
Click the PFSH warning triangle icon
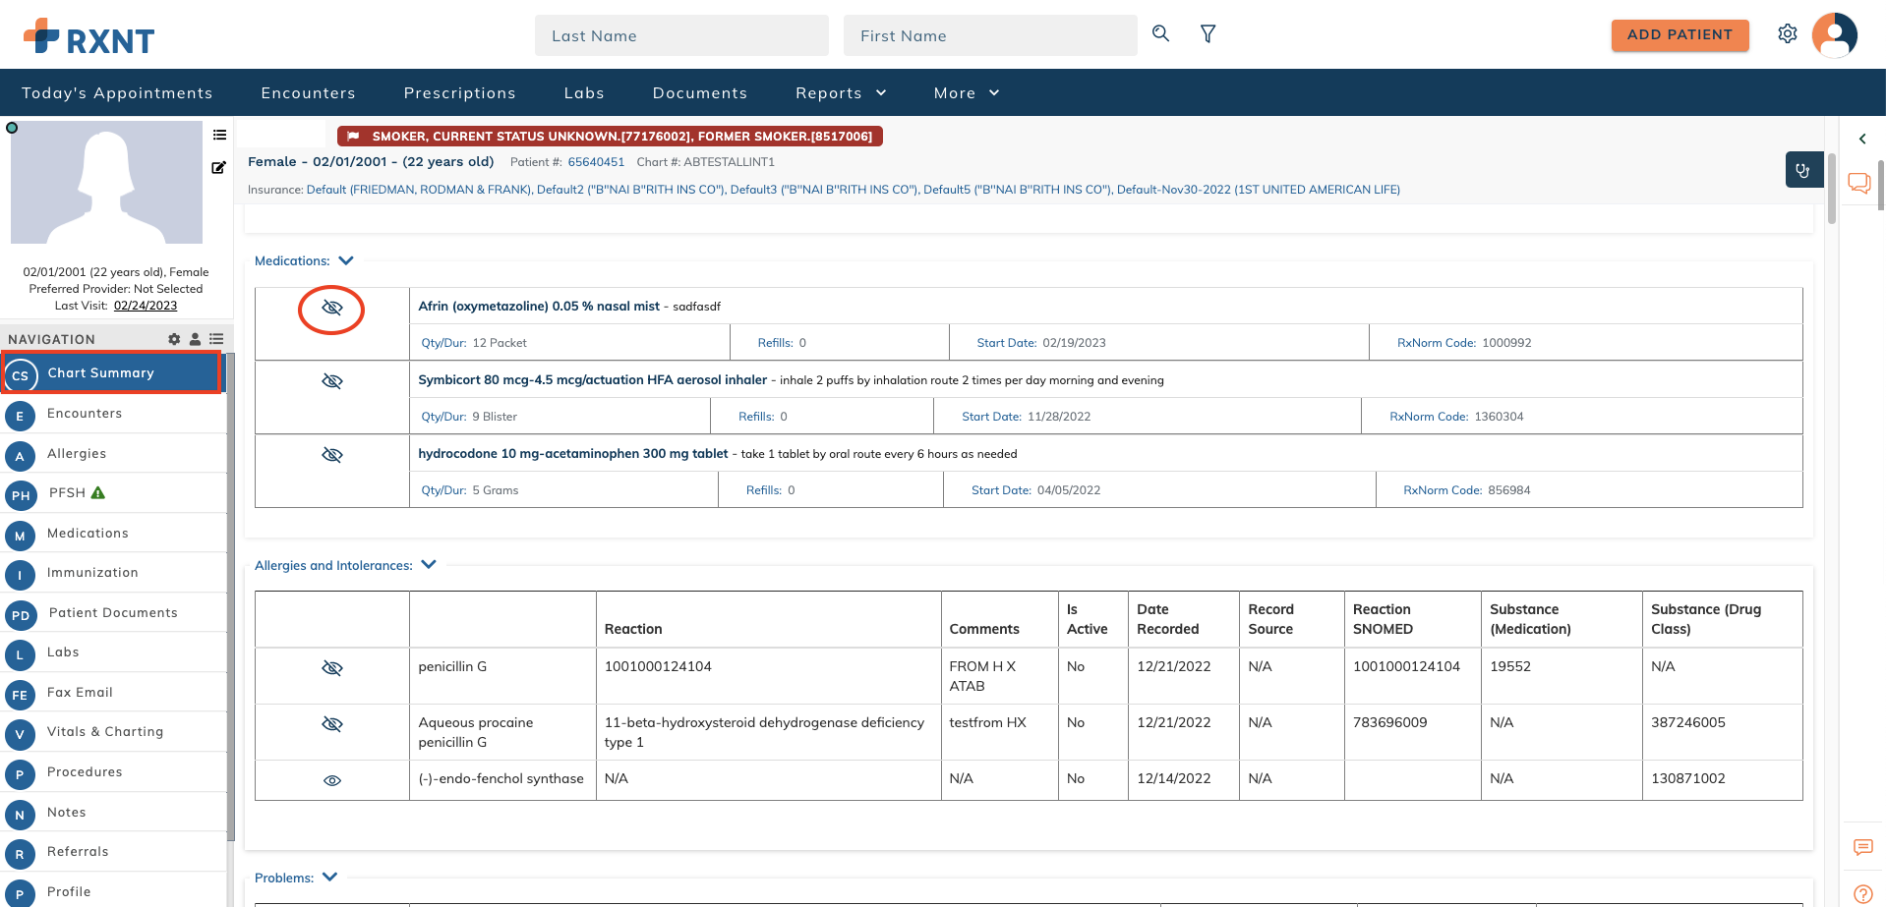(x=98, y=492)
